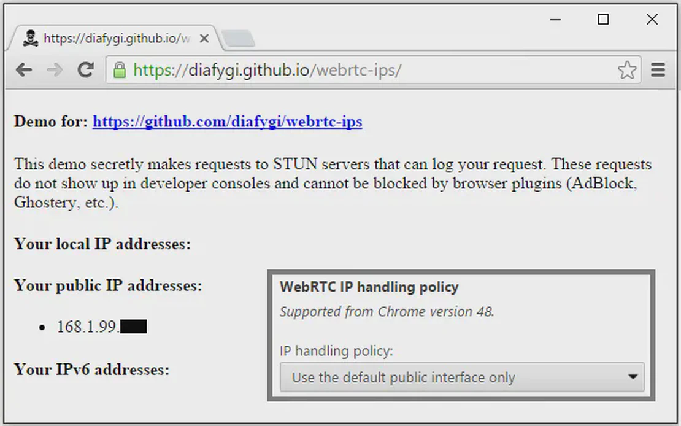Switch to the webrtc-ips browser tab
Screen dimensions: 681x426
pyautogui.click(x=110, y=37)
